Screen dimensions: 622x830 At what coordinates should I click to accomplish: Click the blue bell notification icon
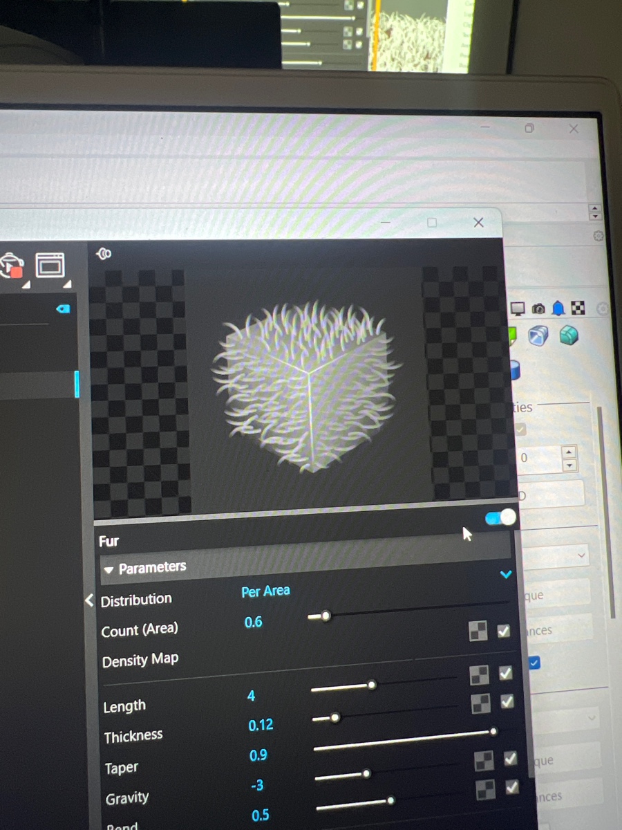(558, 308)
